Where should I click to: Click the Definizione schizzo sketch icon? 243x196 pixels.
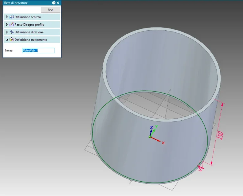click(12, 17)
